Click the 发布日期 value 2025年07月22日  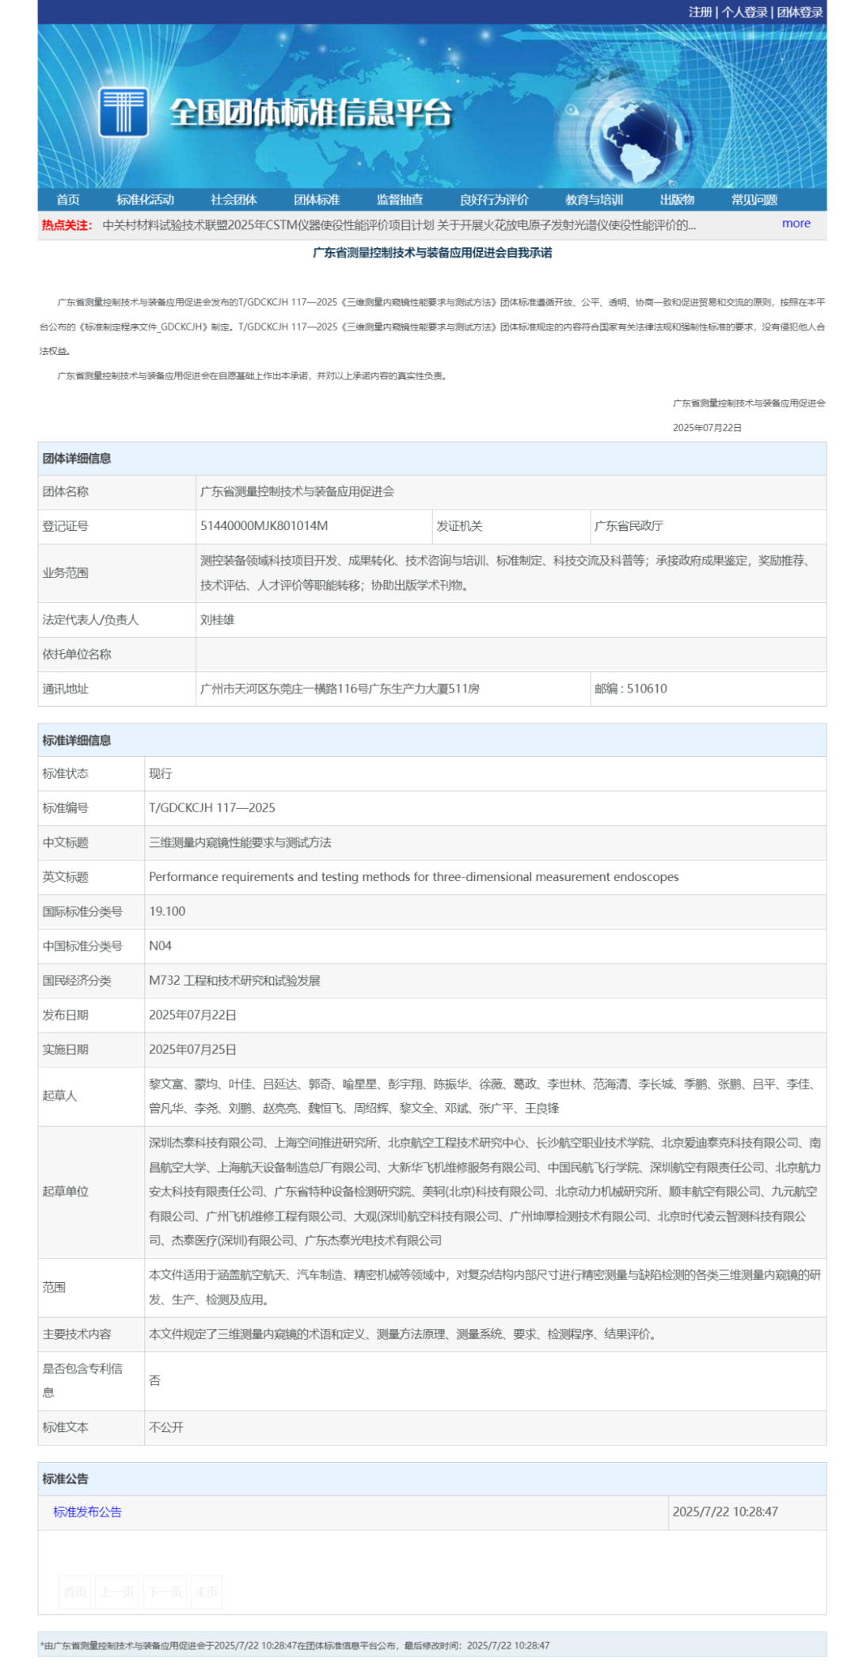point(193,1015)
